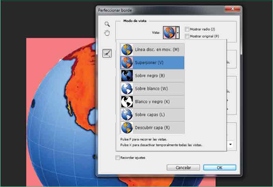
Task: Click the Vista globe preview thumbnail
Action: tap(169, 33)
